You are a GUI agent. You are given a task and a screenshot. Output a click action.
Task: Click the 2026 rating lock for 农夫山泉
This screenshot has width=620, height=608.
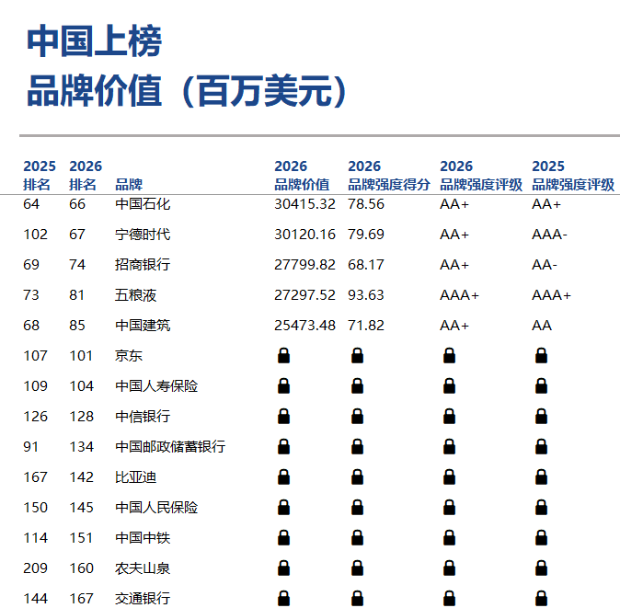[449, 568]
